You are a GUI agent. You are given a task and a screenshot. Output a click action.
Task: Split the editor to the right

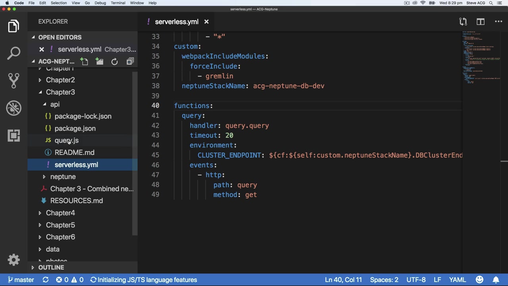tap(480, 22)
